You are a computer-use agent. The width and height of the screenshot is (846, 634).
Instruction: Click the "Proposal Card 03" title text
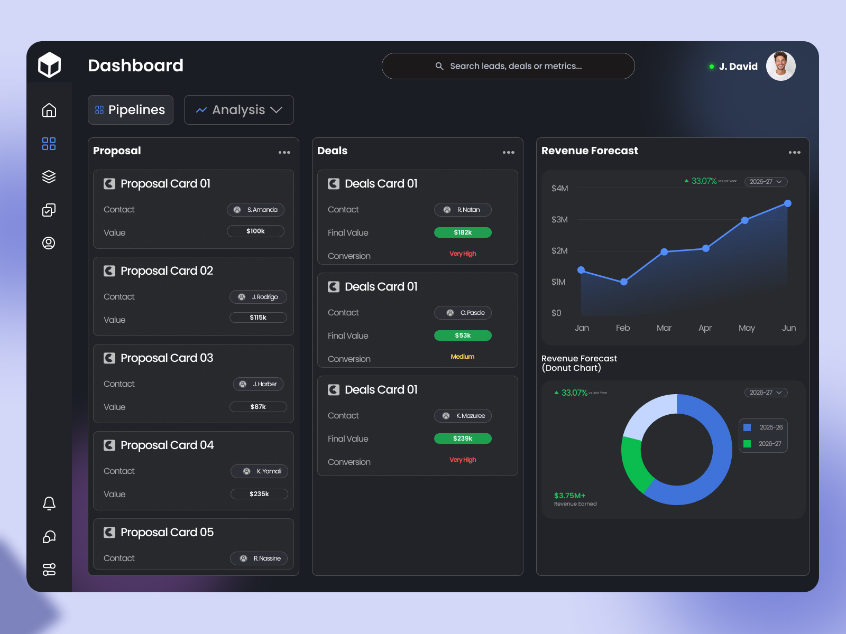click(167, 358)
